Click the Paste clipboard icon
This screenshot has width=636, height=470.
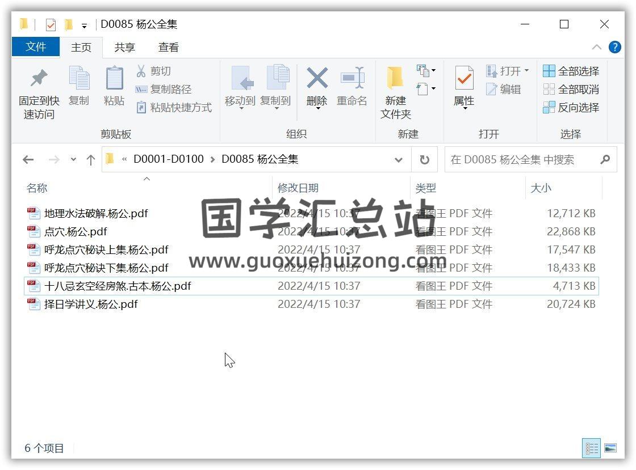[x=114, y=77]
